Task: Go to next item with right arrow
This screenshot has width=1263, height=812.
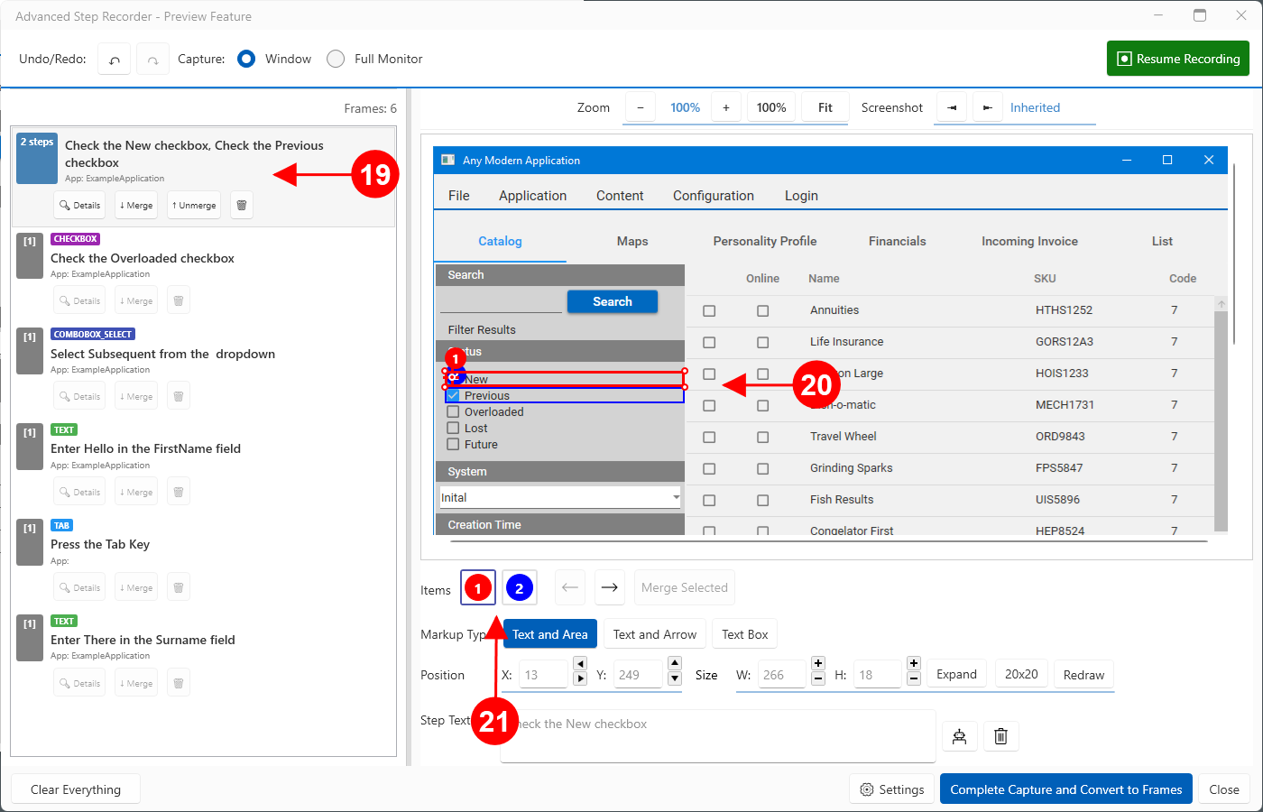Action: [x=609, y=587]
